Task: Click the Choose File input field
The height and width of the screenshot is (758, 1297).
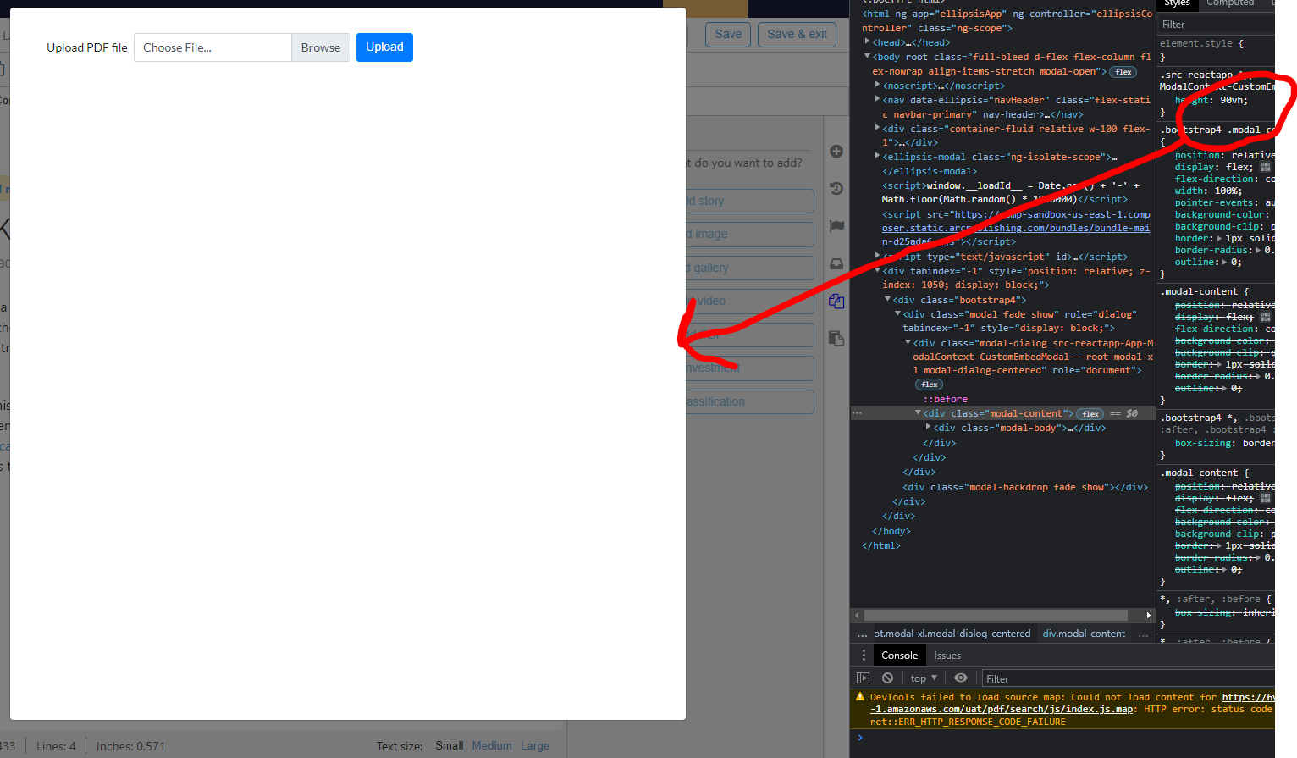Action: pyautogui.click(x=212, y=47)
